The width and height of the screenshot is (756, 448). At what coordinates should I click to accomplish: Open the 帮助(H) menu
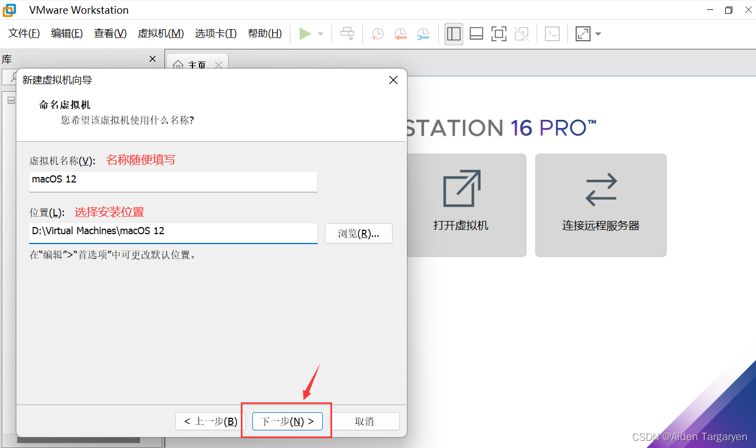265,34
